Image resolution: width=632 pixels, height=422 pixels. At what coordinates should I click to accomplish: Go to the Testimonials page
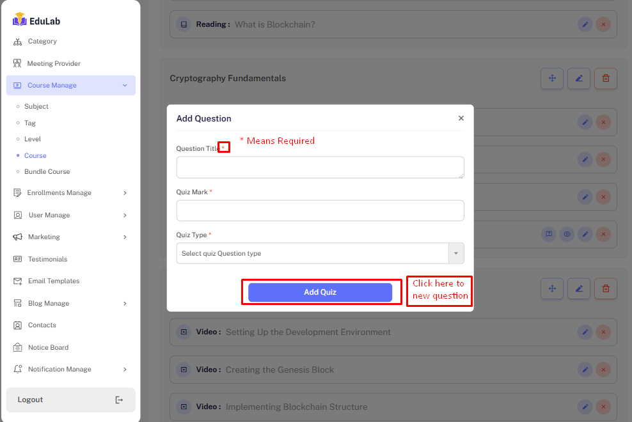tap(47, 260)
